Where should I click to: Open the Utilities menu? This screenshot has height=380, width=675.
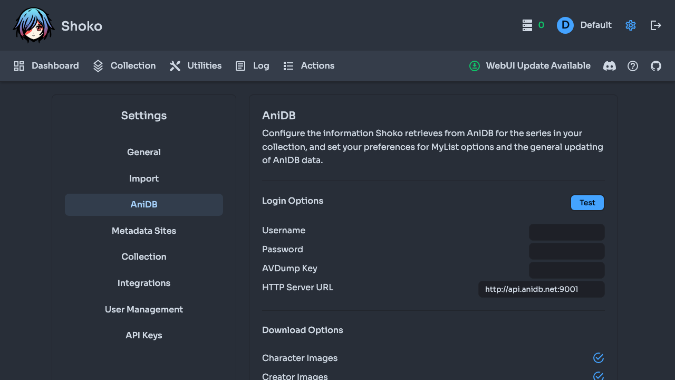[x=195, y=66]
